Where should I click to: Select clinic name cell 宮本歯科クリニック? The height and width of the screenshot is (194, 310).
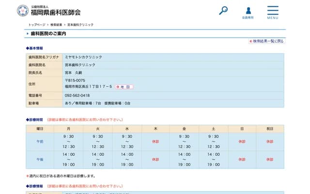click(80, 65)
